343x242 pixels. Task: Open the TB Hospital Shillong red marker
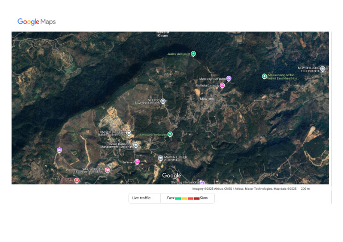click(x=77, y=180)
